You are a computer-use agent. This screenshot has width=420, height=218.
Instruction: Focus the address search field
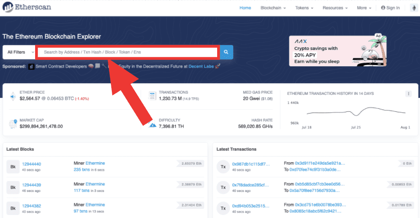[128, 52]
